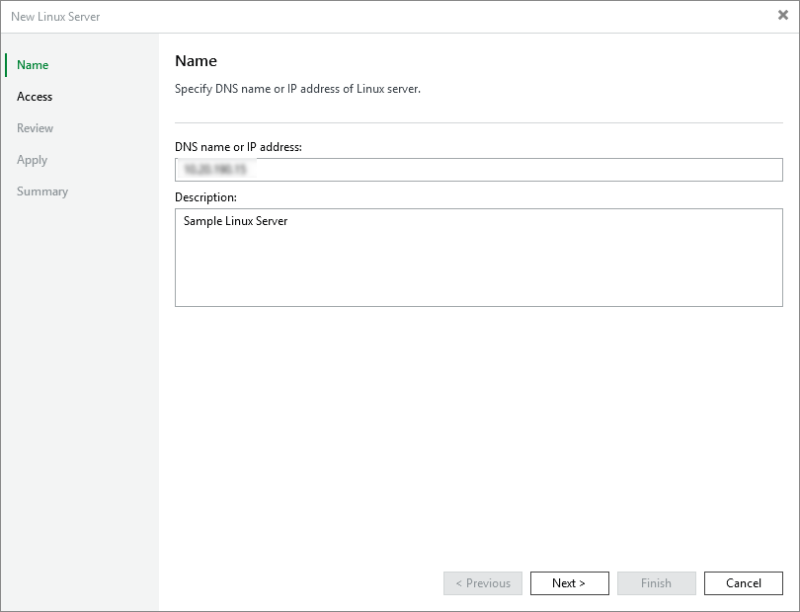
Task: Click the 'Description:' label
Action: pos(205,197)
